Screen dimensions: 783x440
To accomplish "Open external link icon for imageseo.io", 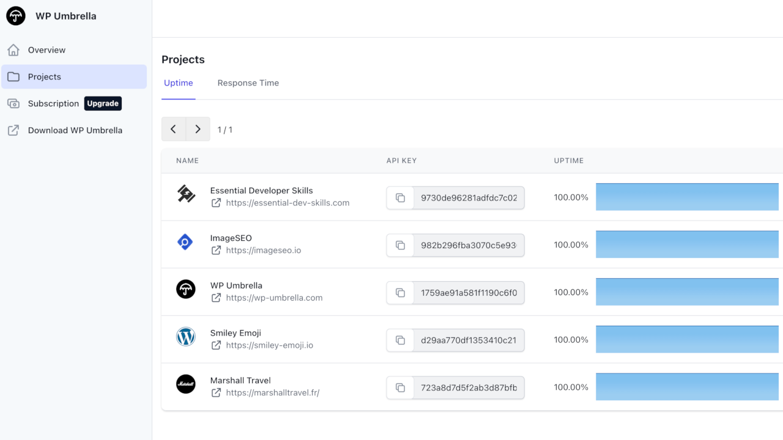I will (216, 251).
